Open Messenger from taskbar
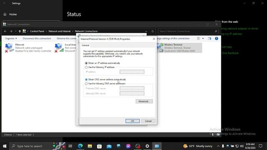267x150 pixels. tap(128, 146)
